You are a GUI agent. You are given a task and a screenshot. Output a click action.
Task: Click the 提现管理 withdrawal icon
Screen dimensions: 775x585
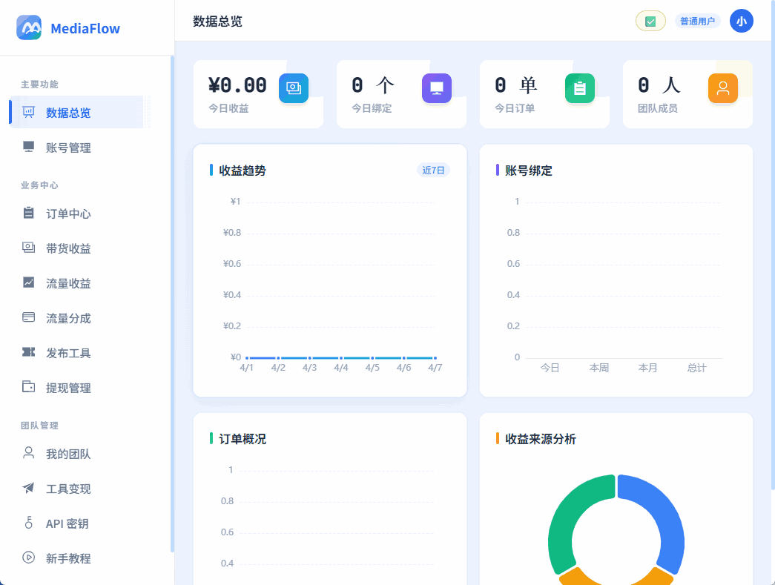pyautogui.click(x=28, y=388)
